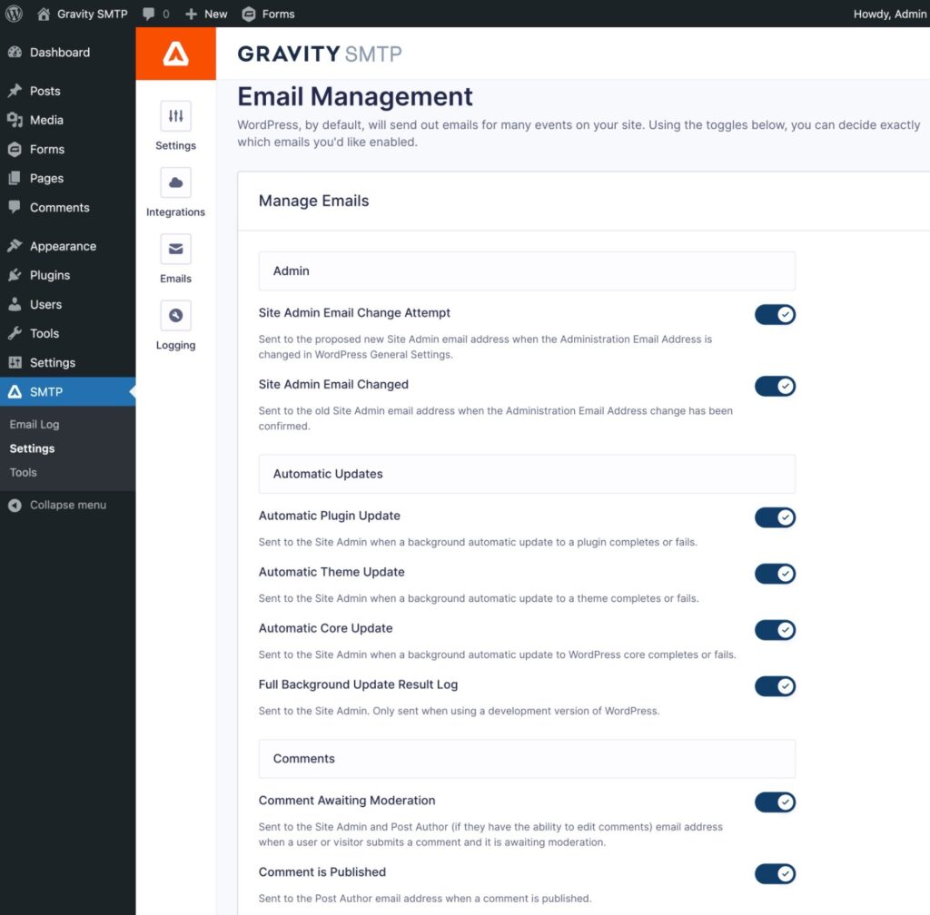Select the Emails envelope icon
This screenshot has width=930, height=915.
point(174,248)
